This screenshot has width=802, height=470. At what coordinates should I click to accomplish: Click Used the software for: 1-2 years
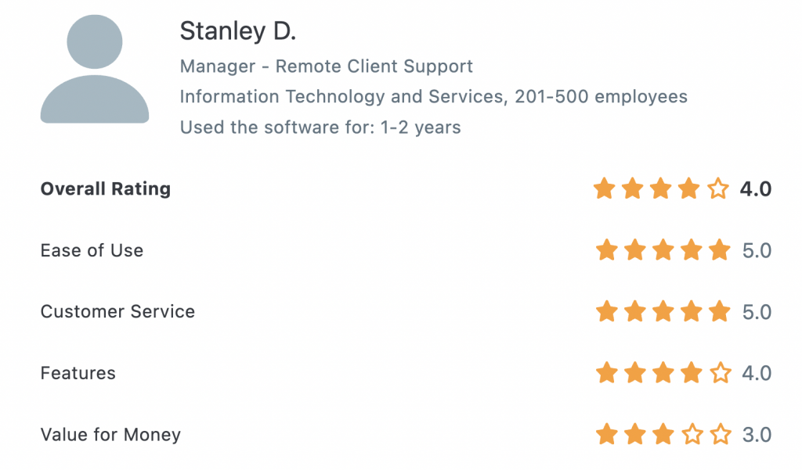point(320,127)
